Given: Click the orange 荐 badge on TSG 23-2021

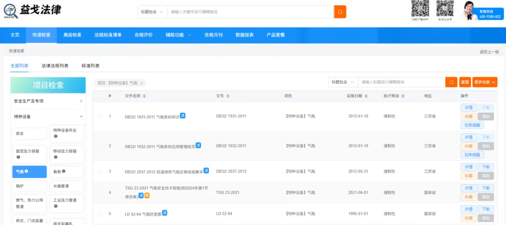Looking at the screenshot, I should click(x=147, y=196).
